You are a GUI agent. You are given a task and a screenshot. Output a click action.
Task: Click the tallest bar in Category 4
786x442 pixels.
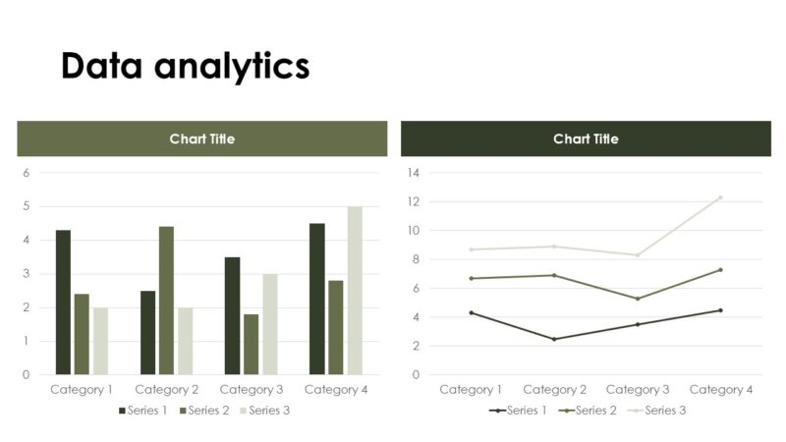pyautogui.click(x=355, y=291)
